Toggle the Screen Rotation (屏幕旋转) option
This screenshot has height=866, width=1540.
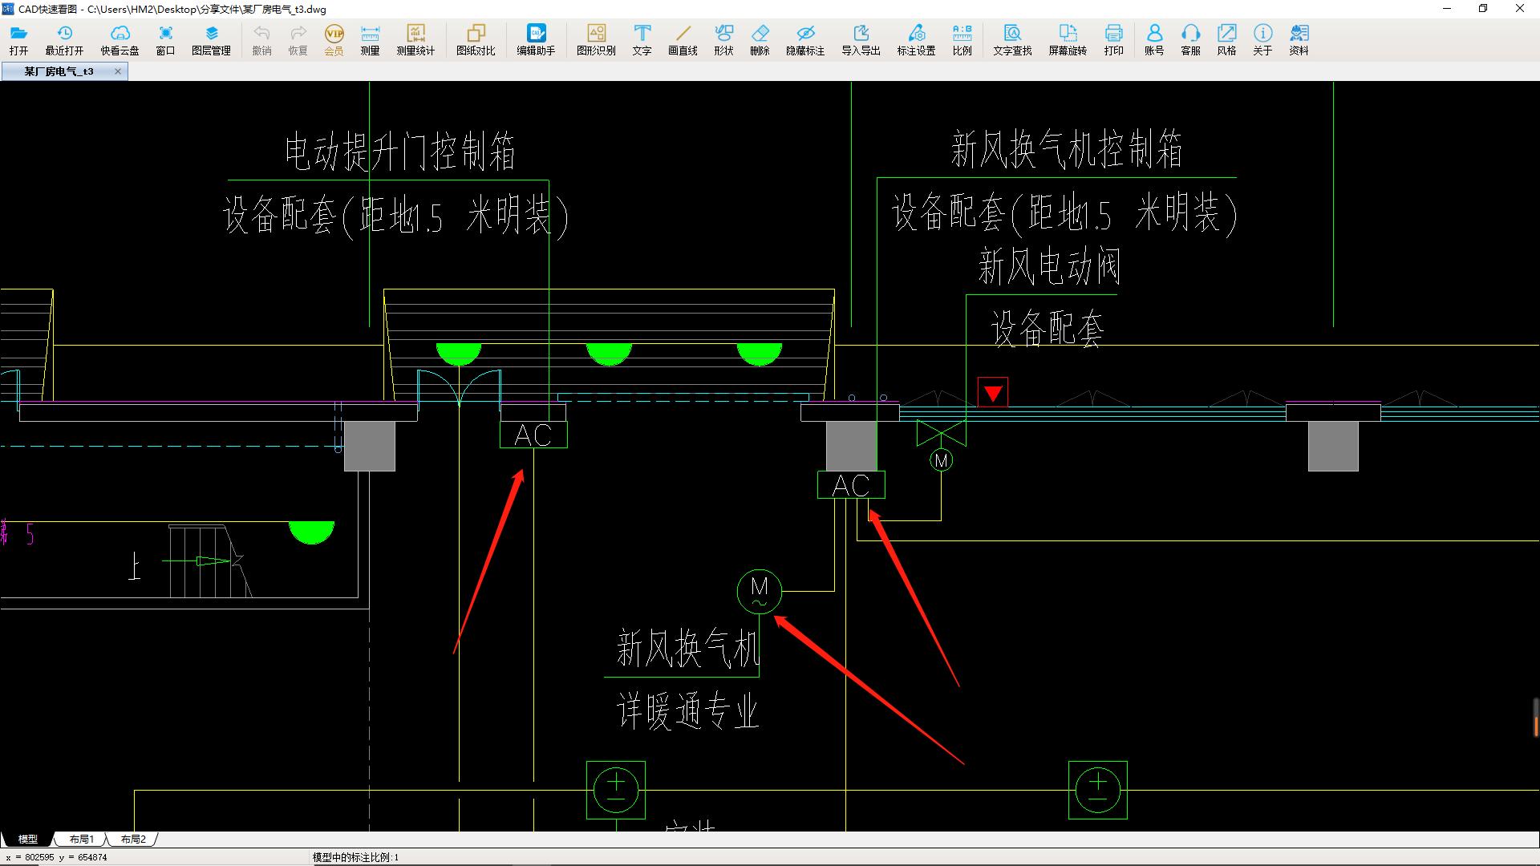[x=1068, y=39]
